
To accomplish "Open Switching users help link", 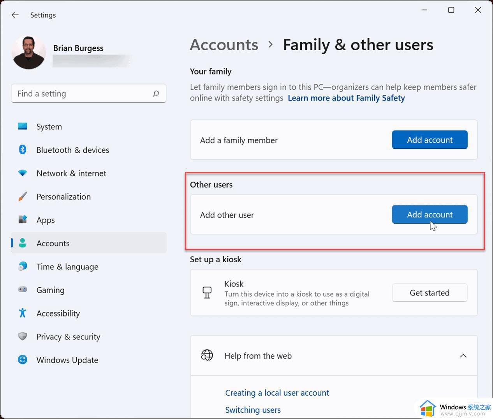I will (253, 410).
